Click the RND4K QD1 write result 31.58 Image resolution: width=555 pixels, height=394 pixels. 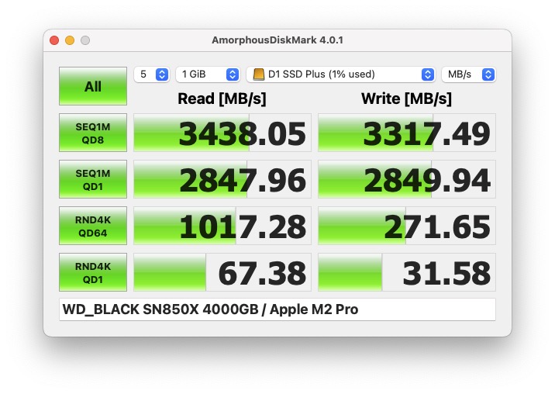point(407,272)
